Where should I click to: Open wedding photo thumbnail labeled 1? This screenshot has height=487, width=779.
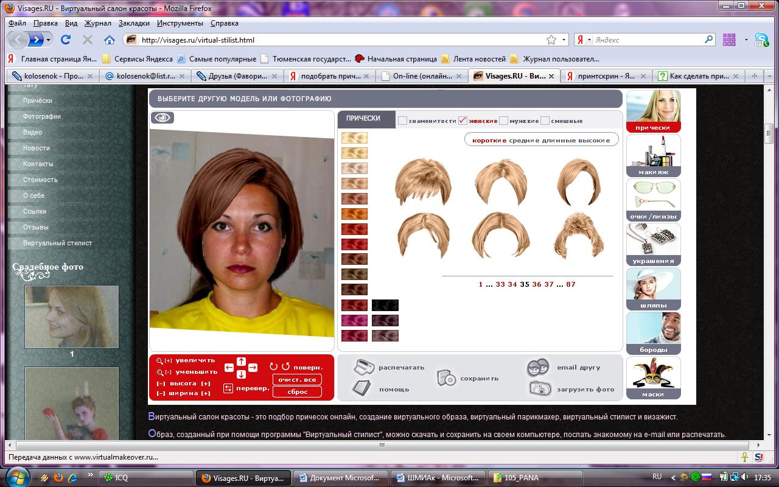(x=72, y=316)
